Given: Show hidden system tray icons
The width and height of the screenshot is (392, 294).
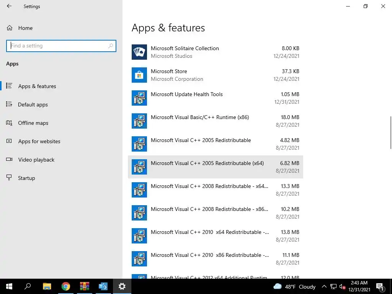Looking at the screenshot, I should [324, 286].
